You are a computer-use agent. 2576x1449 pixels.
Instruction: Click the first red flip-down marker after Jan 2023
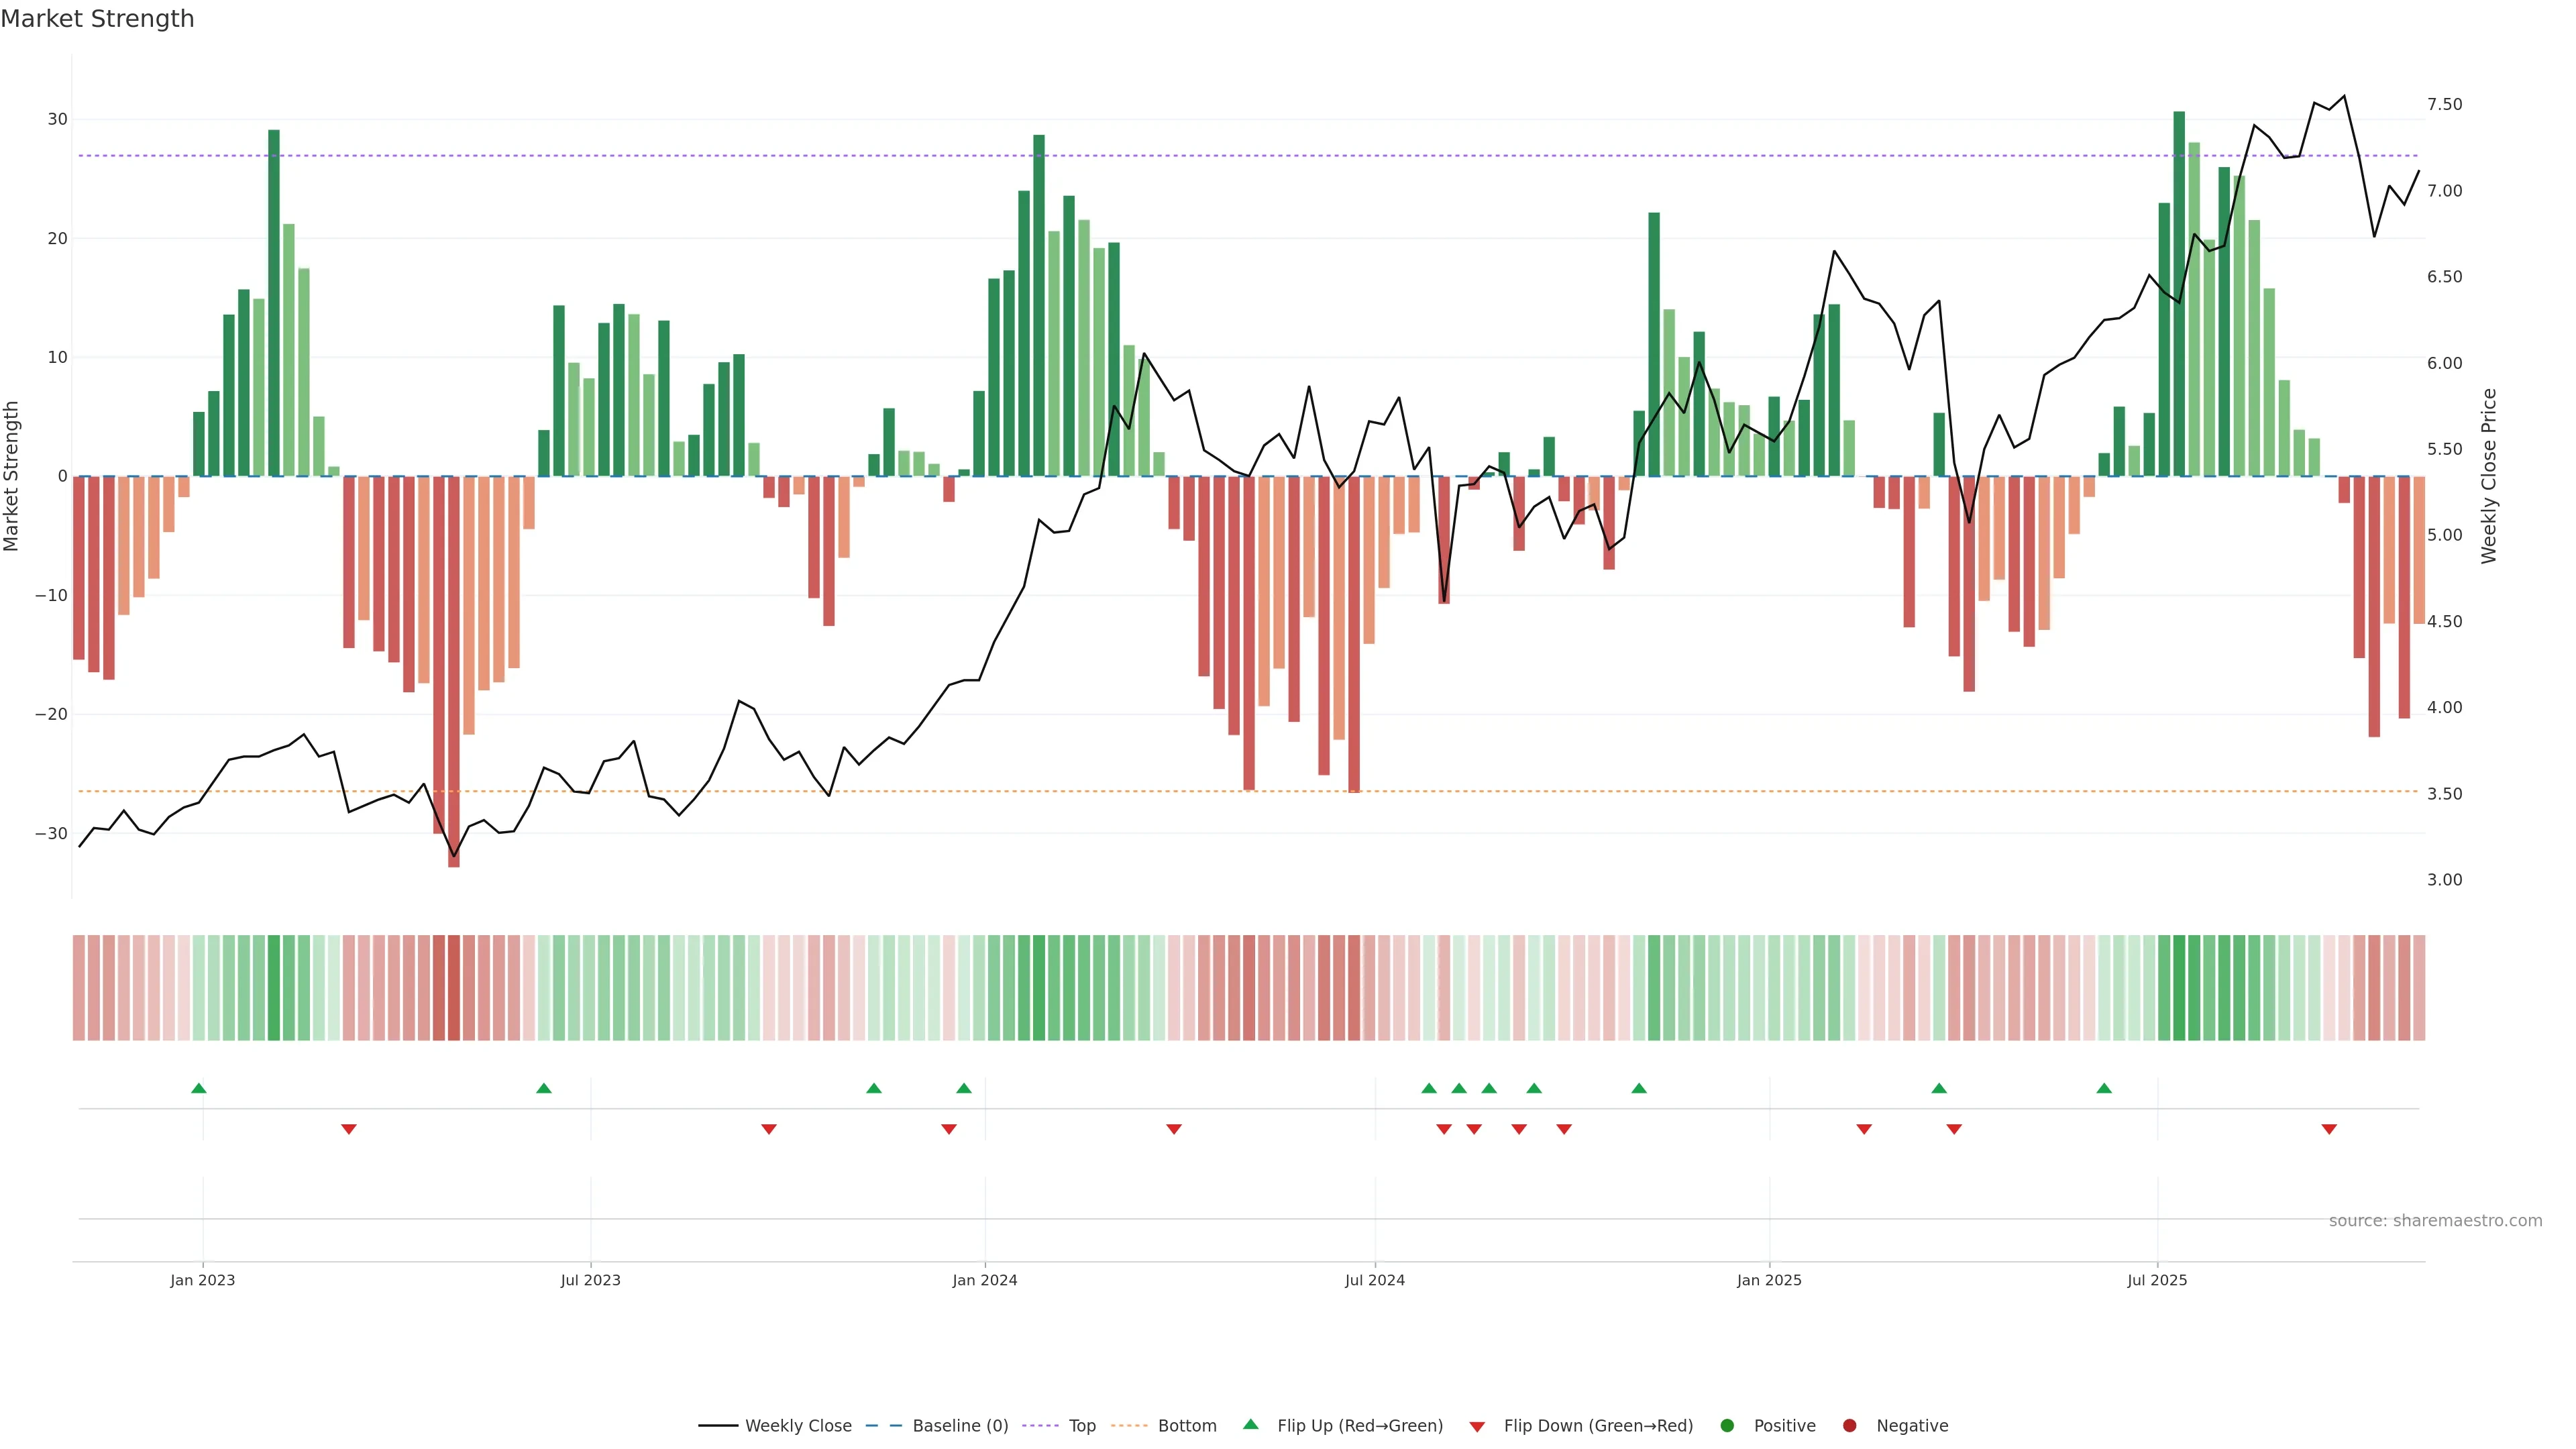(349, 1129)
